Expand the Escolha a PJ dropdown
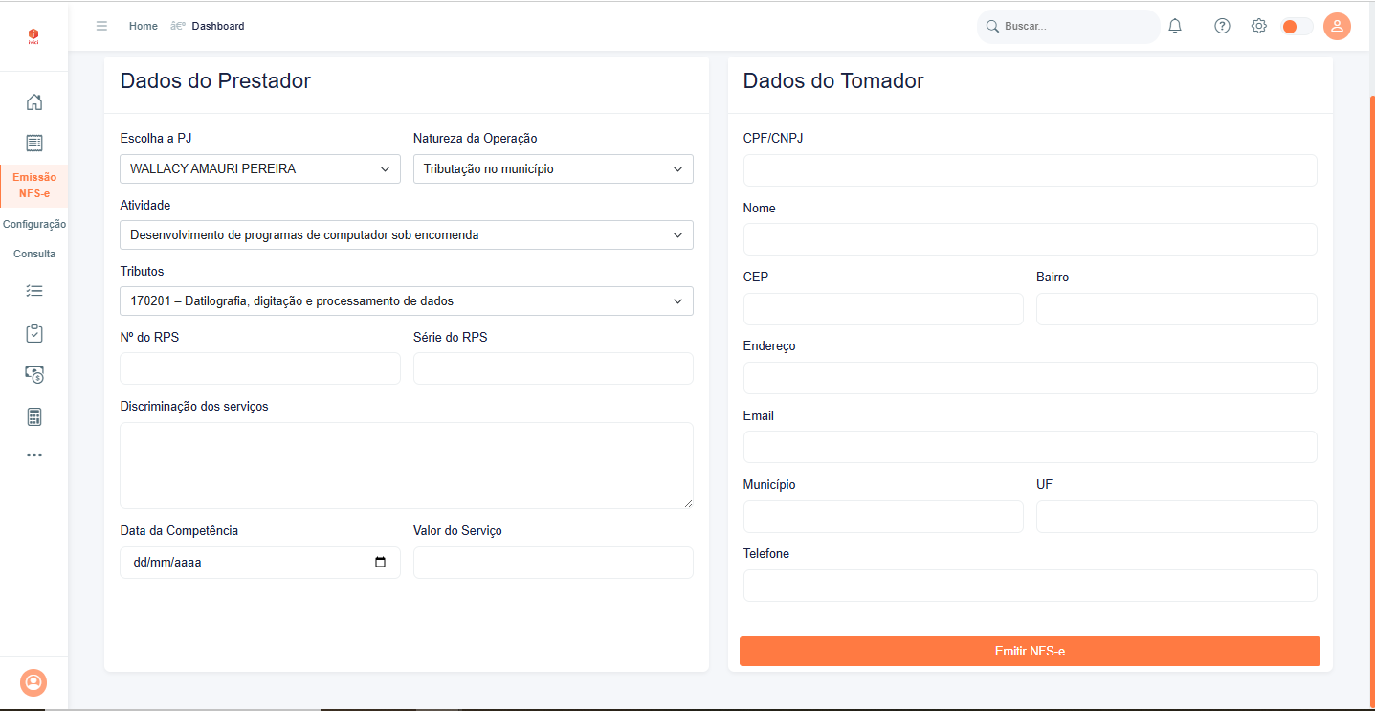1375x711 pixels. pyautogui.click(x=260, y=169)
